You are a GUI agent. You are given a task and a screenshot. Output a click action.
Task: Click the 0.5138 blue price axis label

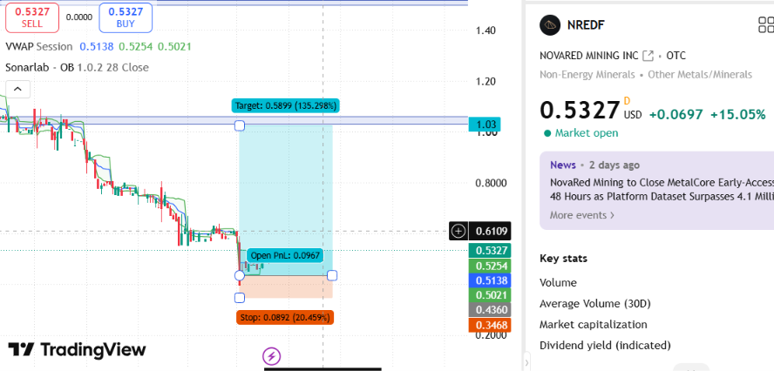click(489, 280)
